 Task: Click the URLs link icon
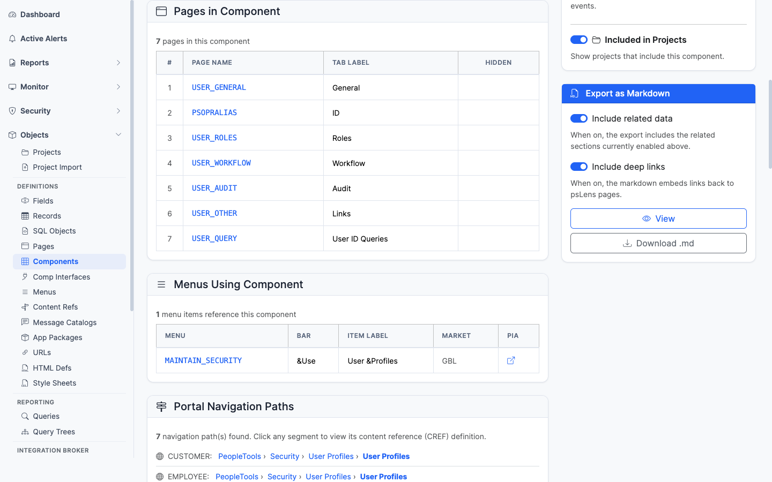point(25,352)
